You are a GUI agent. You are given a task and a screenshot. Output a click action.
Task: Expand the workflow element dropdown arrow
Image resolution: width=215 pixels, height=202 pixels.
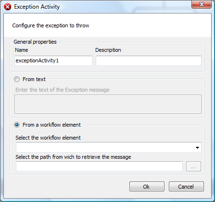tap(197, 148)
